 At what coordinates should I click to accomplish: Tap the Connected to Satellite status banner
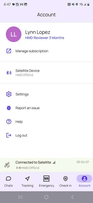click(x=46, y=165)
